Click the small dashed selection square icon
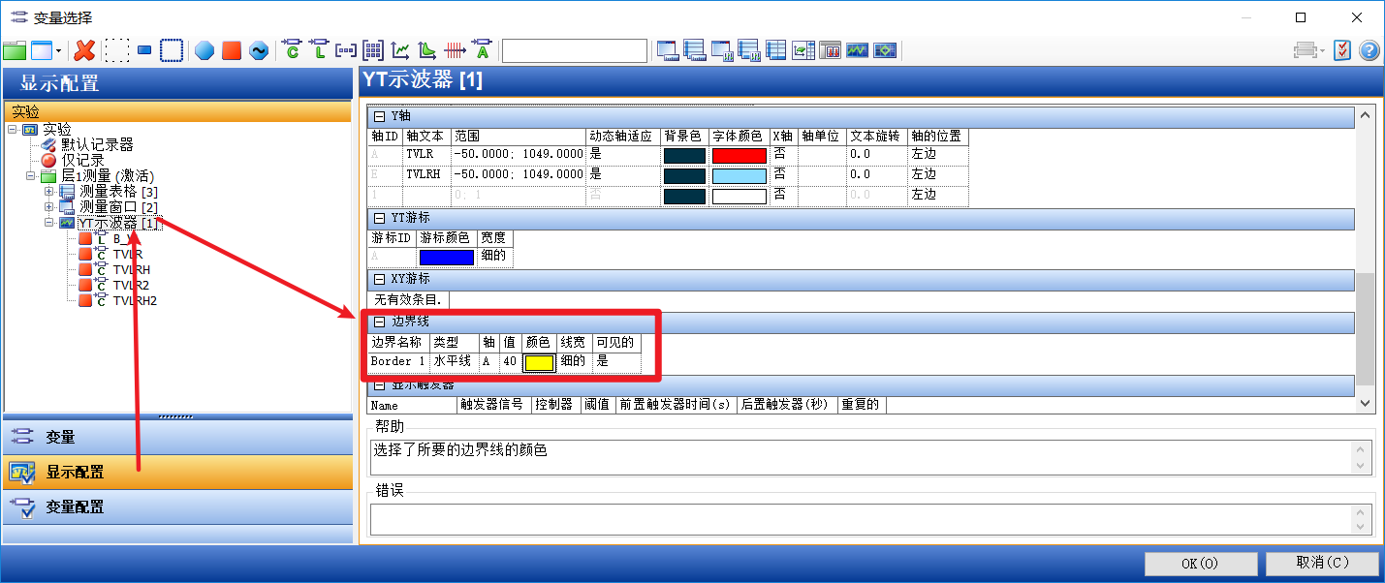Screen dimensions: 1385x583 [116, 50]
